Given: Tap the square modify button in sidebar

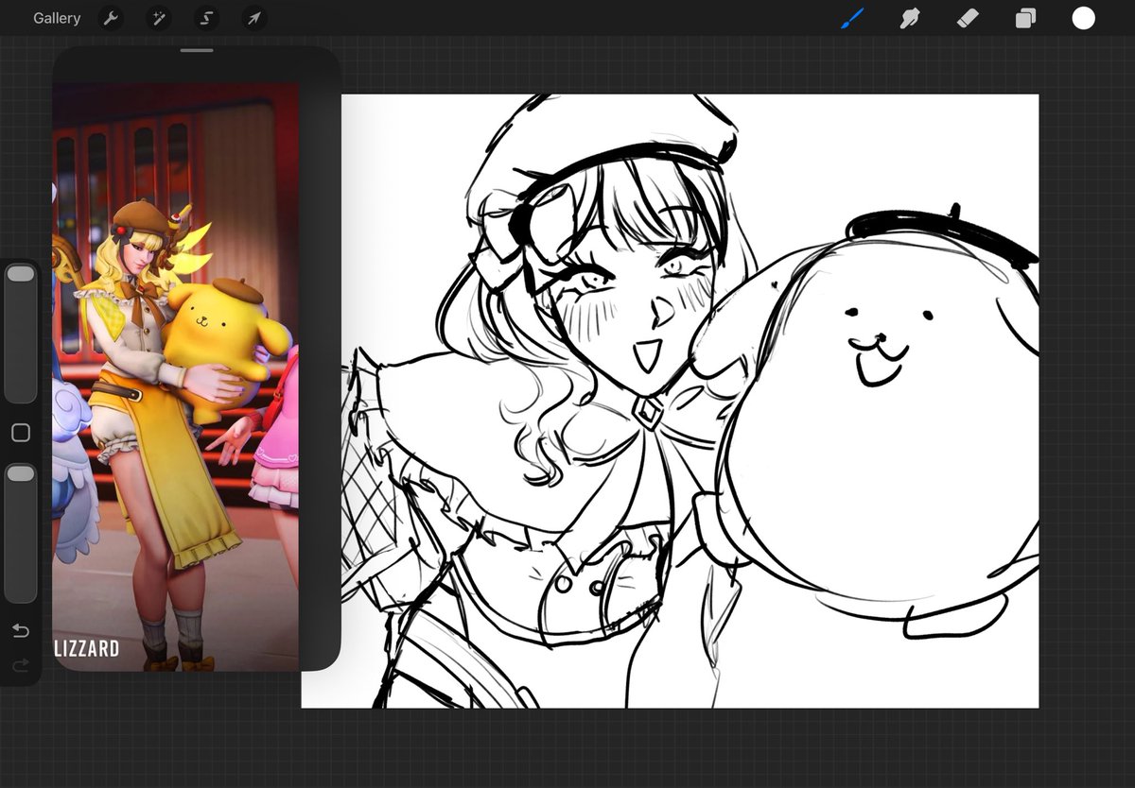Looking at the screenshot, I should pos(21,433).
